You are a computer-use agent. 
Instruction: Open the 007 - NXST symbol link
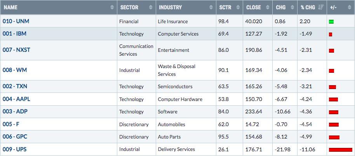pyautogui.click(x=16, y=50)
